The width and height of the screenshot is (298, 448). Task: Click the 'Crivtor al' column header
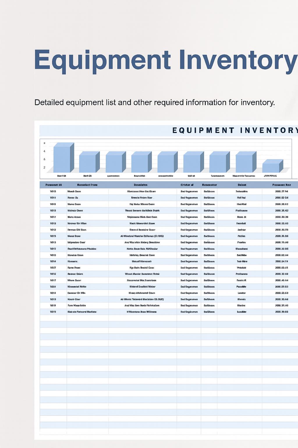coord(187,185)
